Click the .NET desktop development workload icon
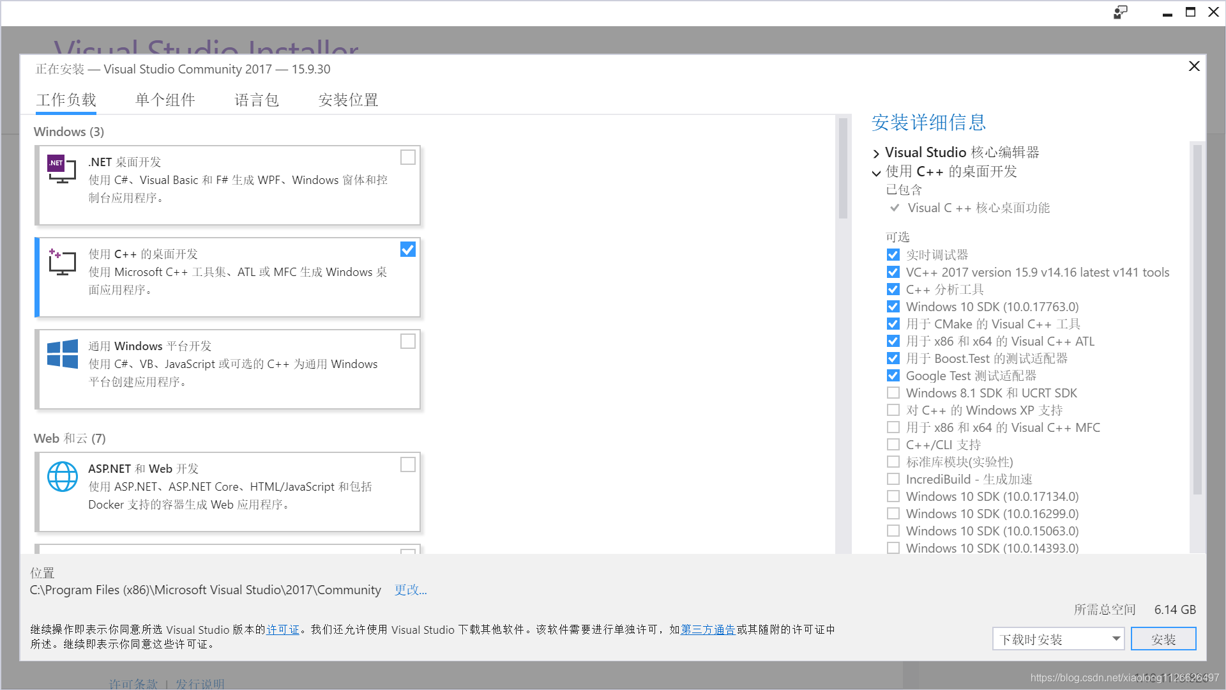This screenshot has width=1226, height=690. 62,169
